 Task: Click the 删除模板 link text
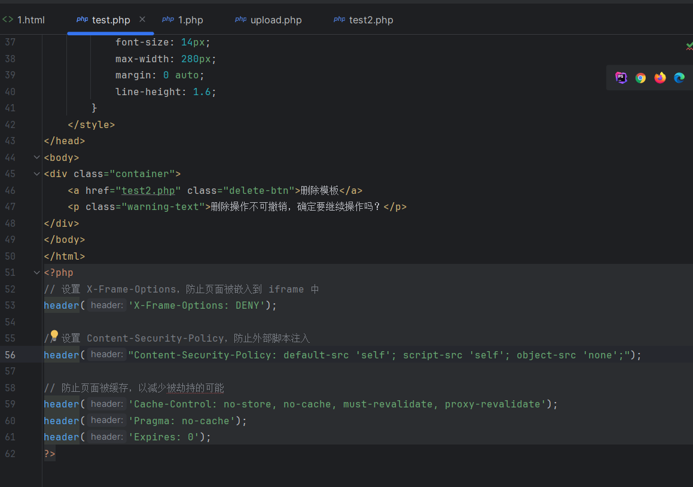coord(319,191)
